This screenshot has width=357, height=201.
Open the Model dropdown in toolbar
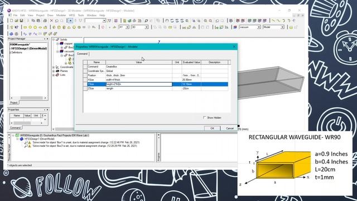pyautogui.click(x=282, y=27)
